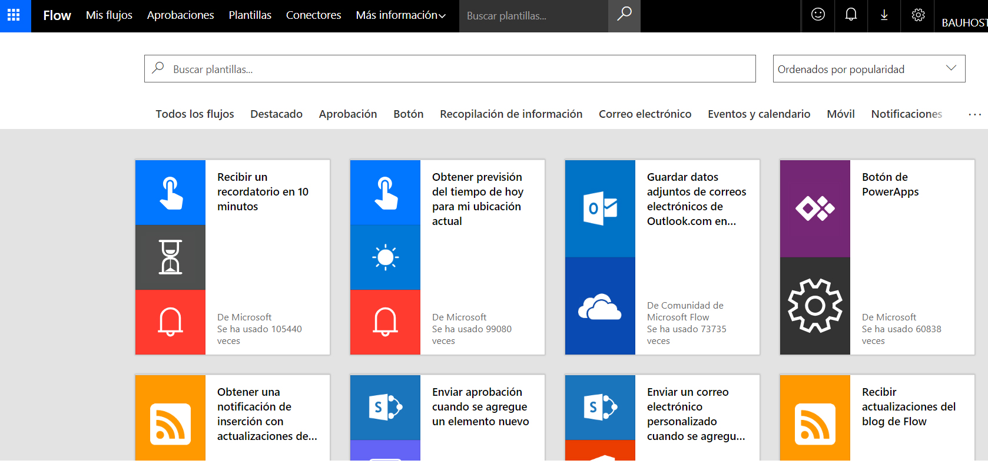Open 'Plantillas' in top navigation
The image size is (988, 470).
pyautogui.click(x=250, y=15)
